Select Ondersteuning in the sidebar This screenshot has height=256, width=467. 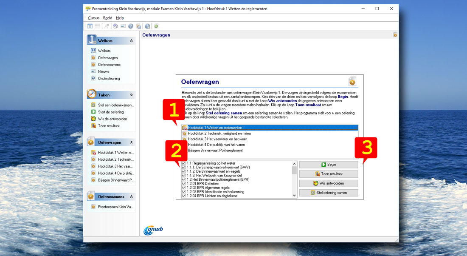coord(109,78)
